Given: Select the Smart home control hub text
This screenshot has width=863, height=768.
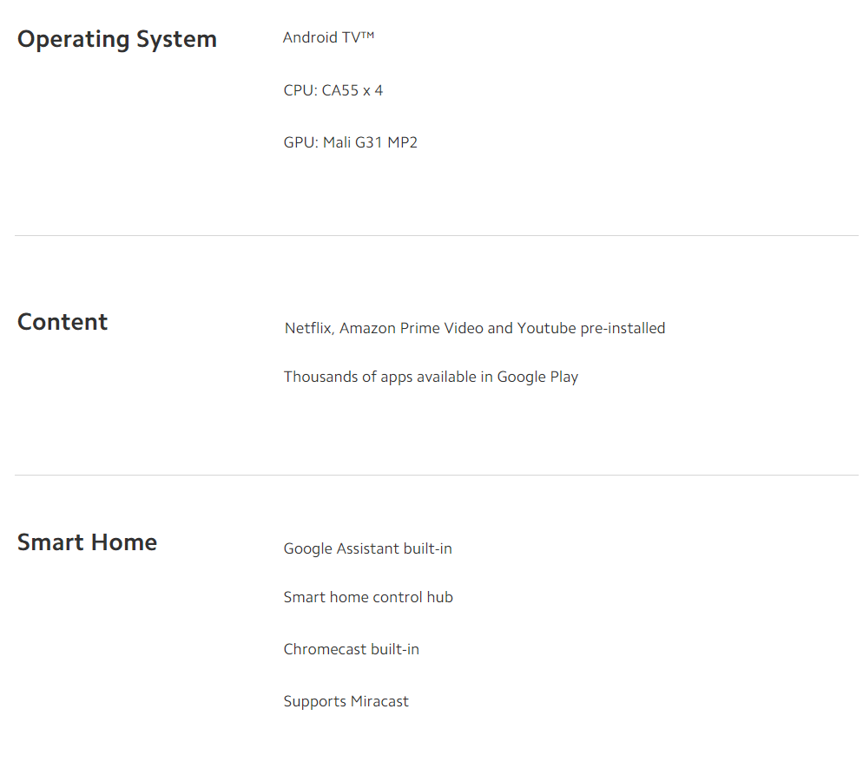Looking at the screenshot, I should click(368, 597).
